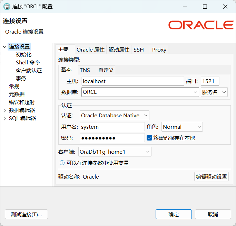Select 常规 in the tree
236x226 pixels.
14,87
